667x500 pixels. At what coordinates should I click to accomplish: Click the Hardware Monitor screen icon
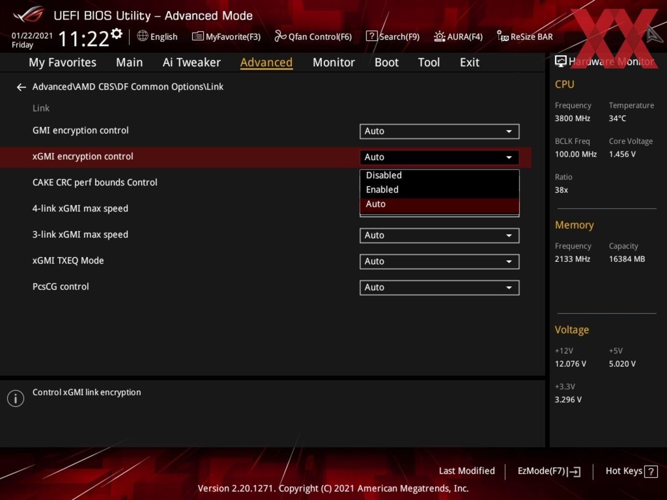click(x=561, y=61)
